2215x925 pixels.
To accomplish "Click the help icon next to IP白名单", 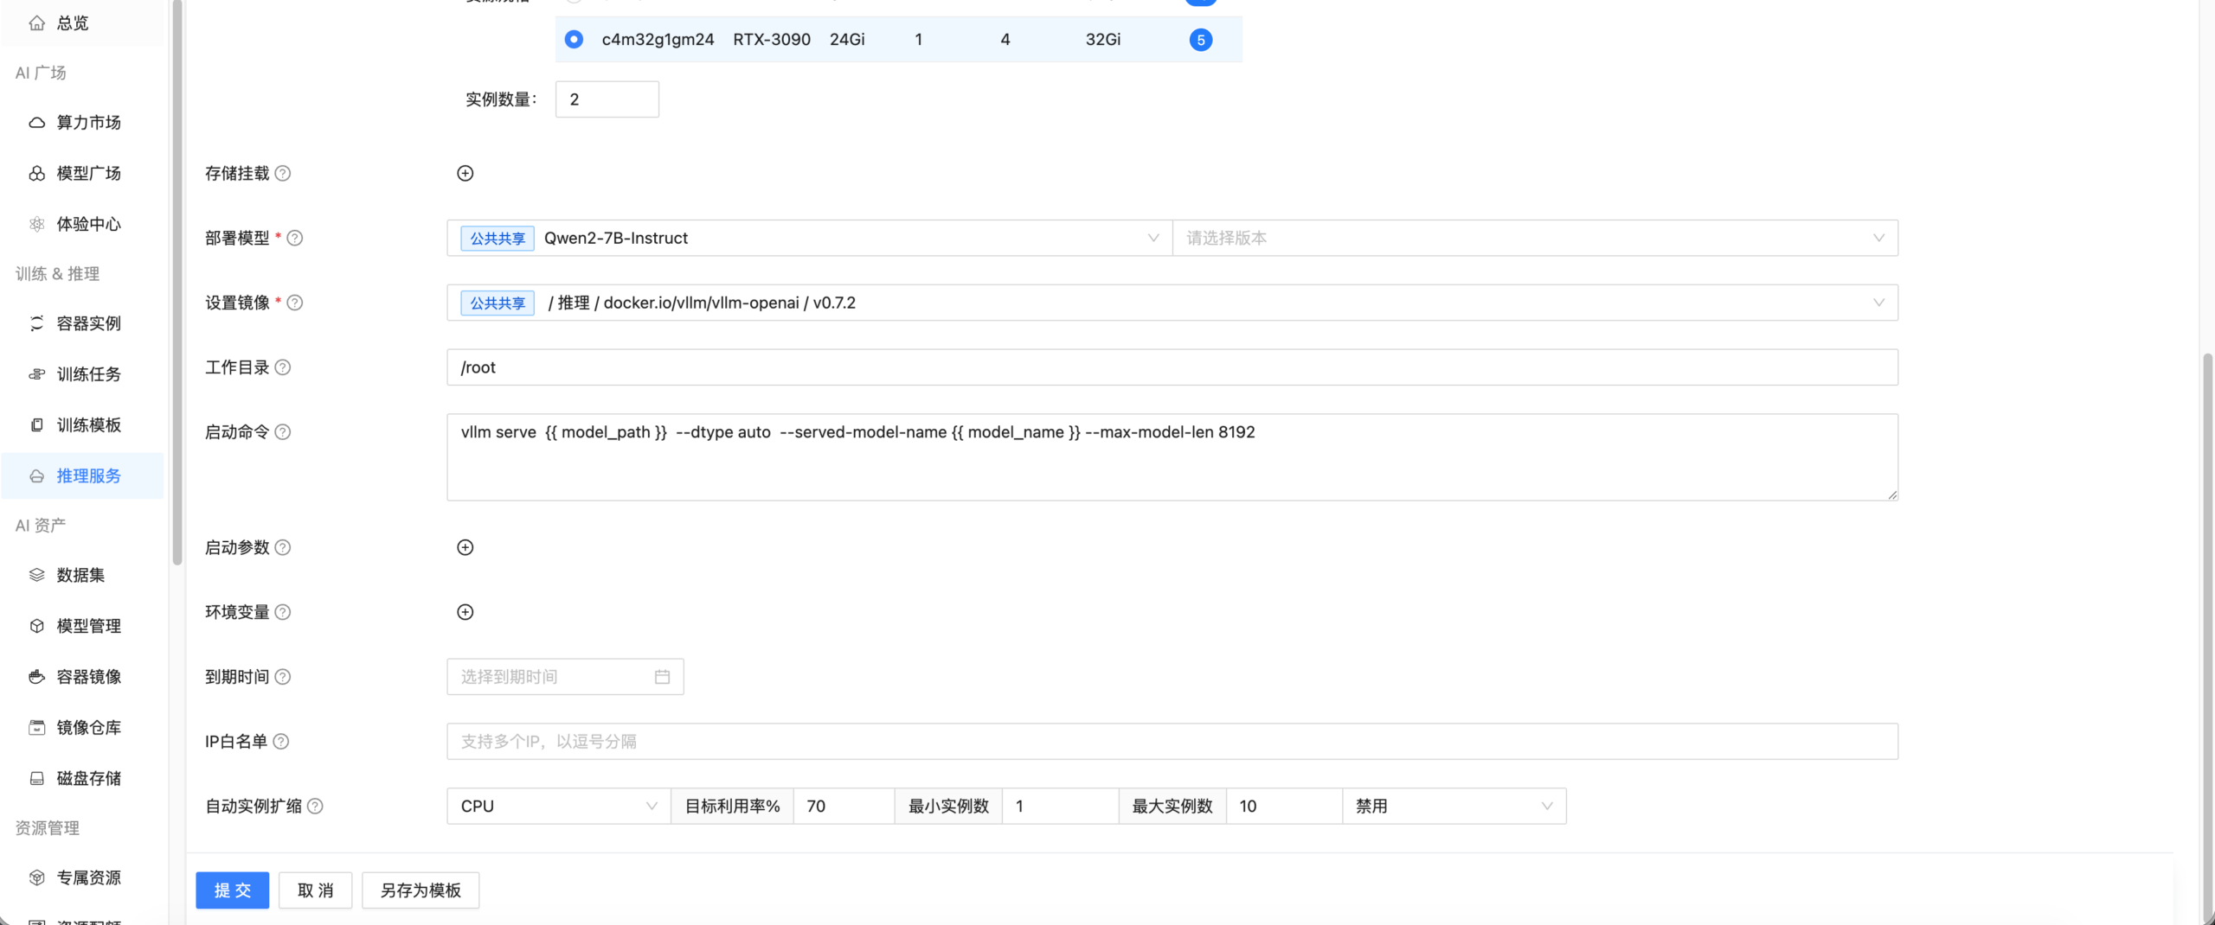I will (x=281, y=742).
